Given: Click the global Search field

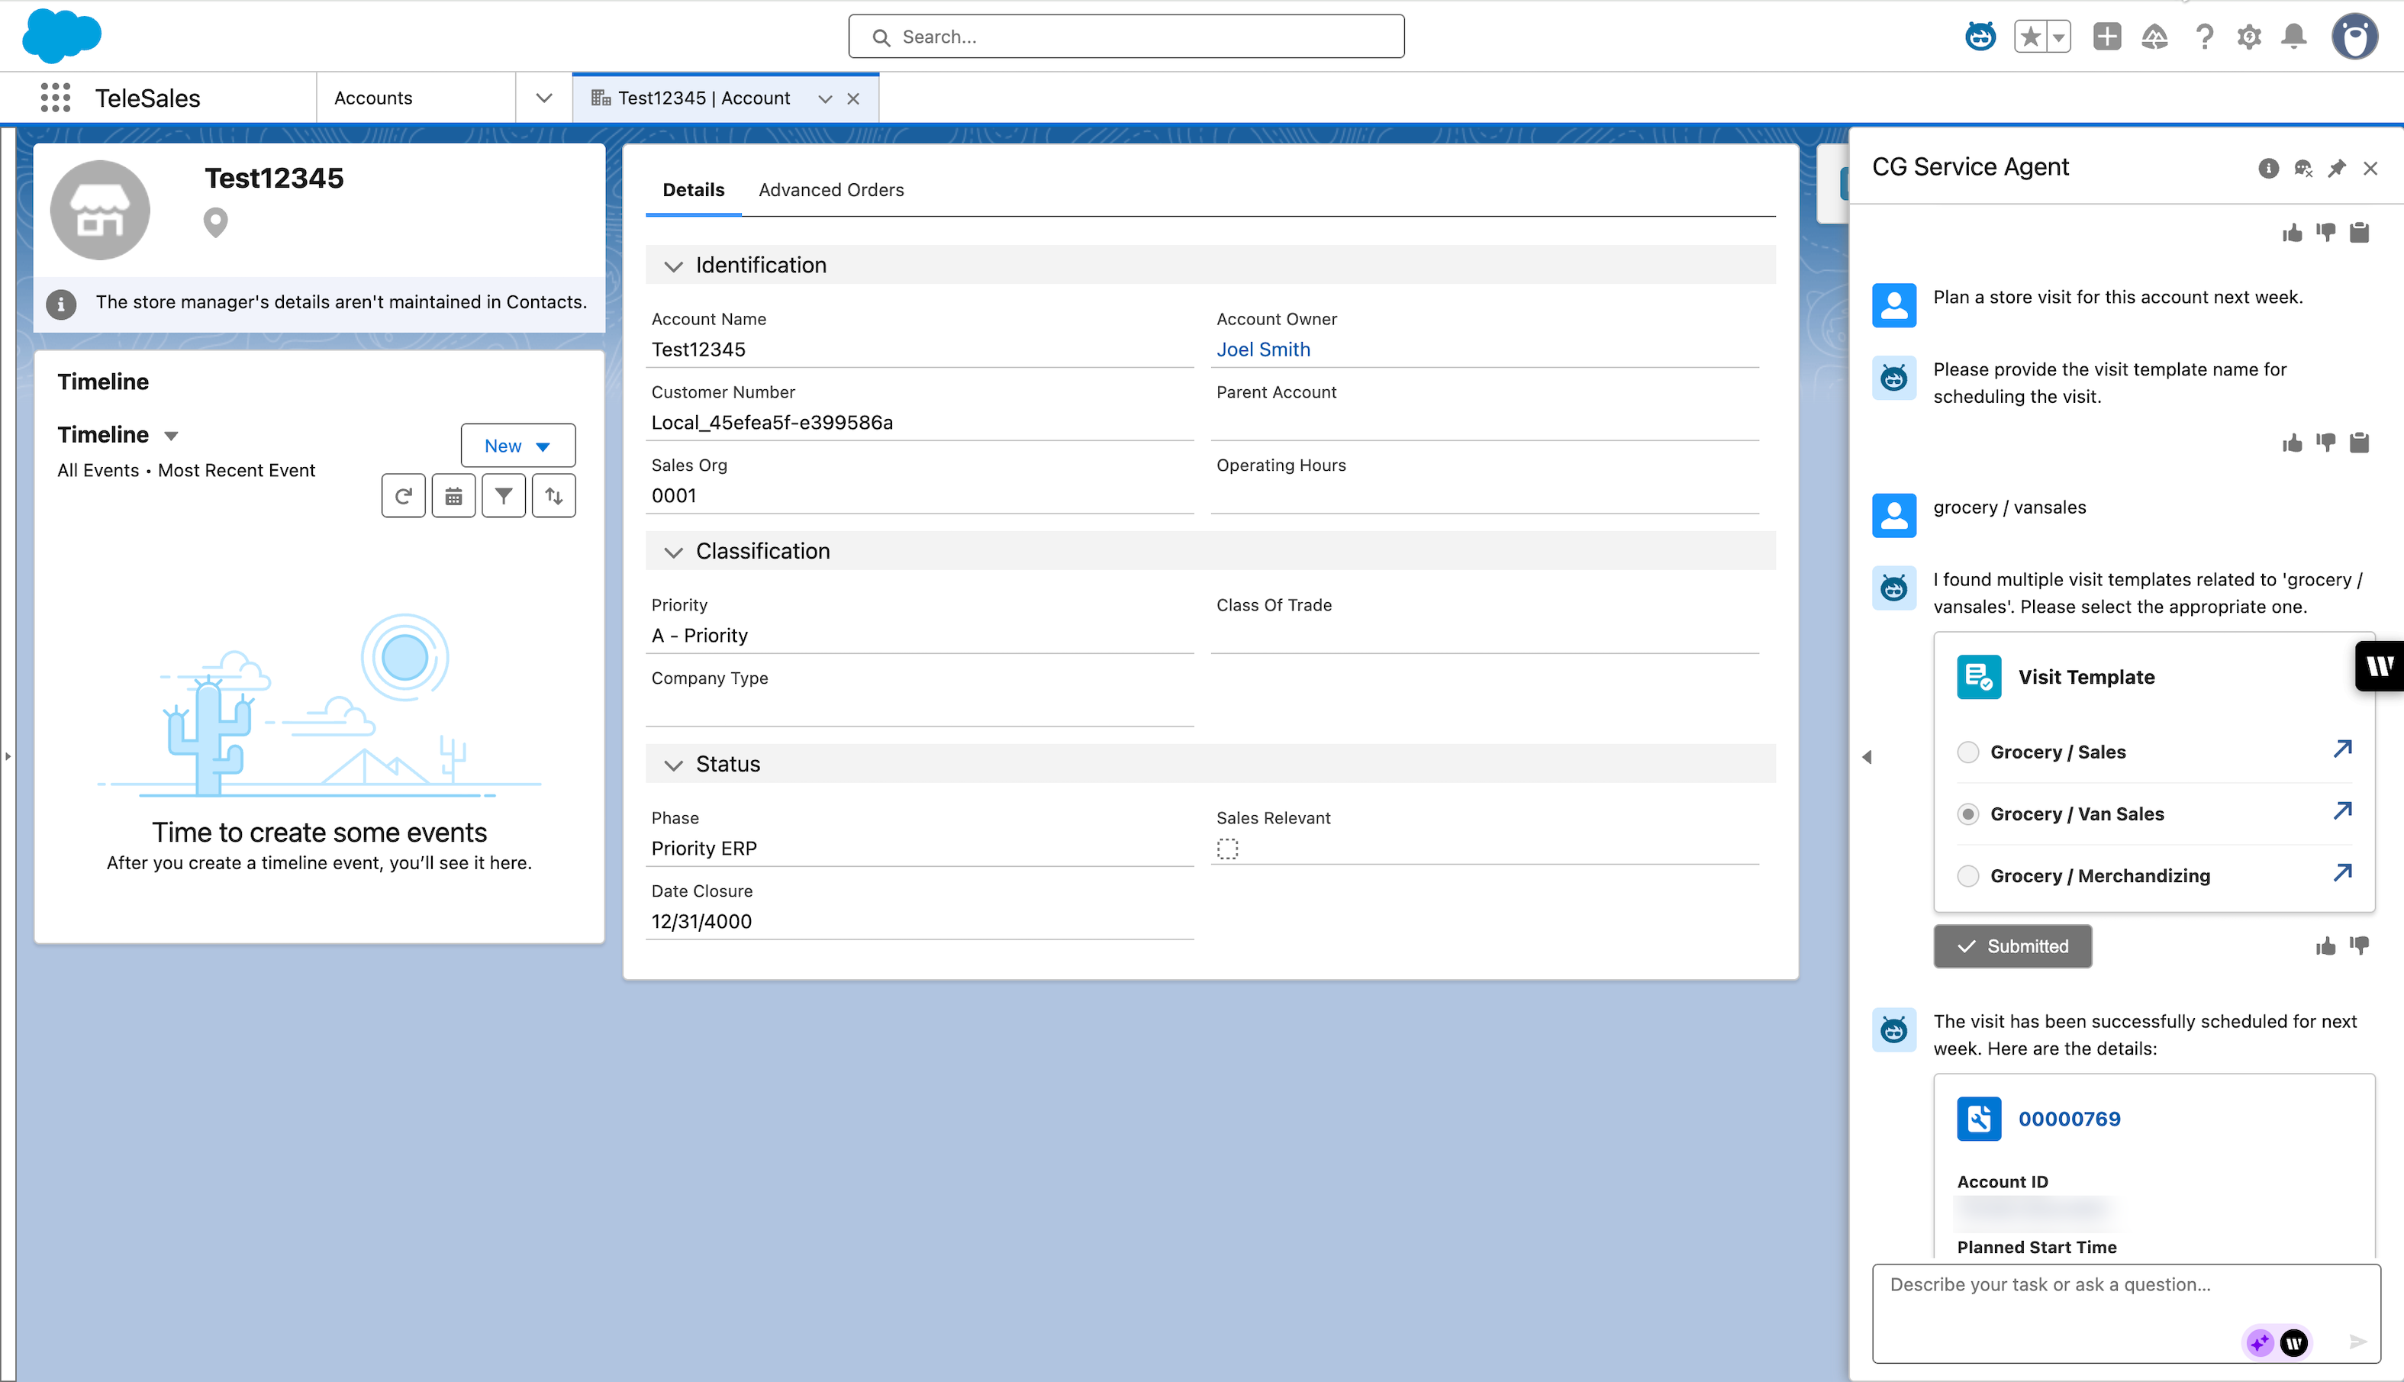Looking at the screenshot, I should click(x=1126, y=37).
